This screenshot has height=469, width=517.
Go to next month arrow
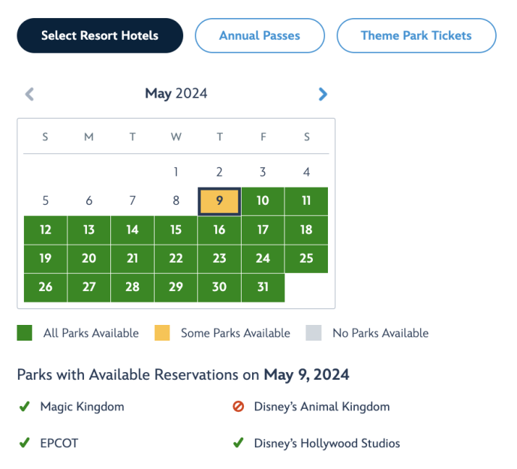click(323, 95)
